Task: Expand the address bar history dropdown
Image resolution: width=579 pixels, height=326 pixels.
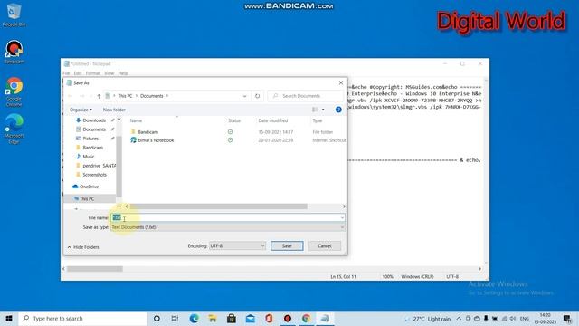Action: coord(244,96)
